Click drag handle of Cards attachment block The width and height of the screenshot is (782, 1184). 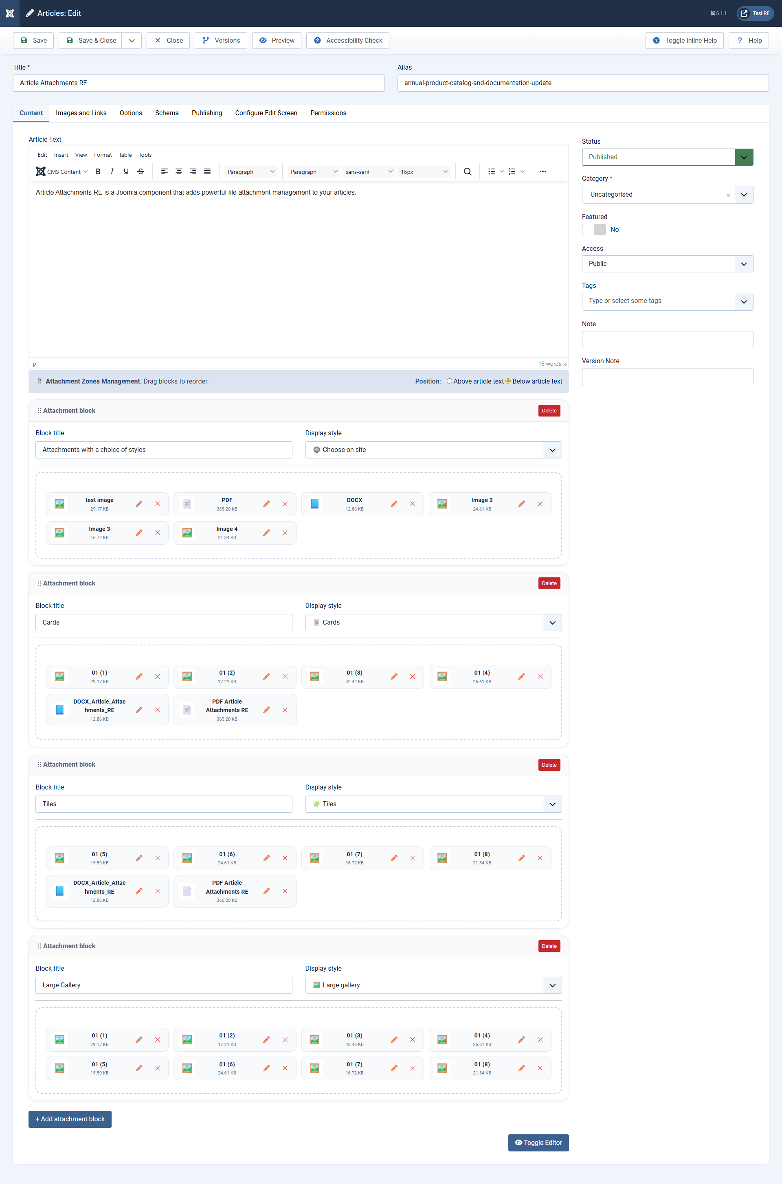click(x=40, y=583)
